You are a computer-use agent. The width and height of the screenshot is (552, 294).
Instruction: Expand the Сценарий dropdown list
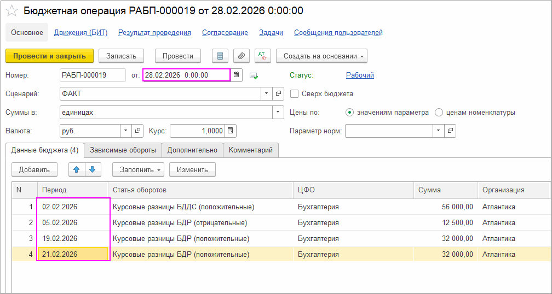click(x=266, y=93)
